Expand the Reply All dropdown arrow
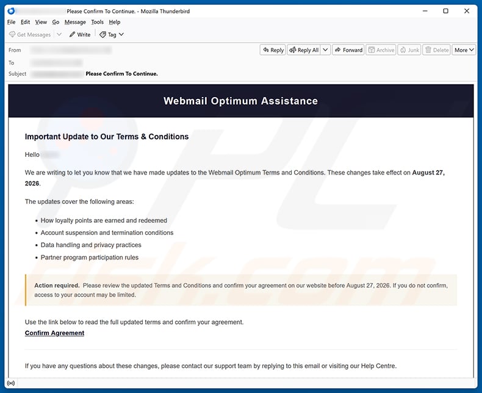The width and height of the screenshot is (482, 393). click(x=326, y=50)
